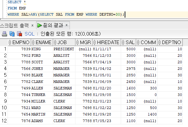
Task: Click the sort arrows icon on SAL
Action: [x=123, y=42]
